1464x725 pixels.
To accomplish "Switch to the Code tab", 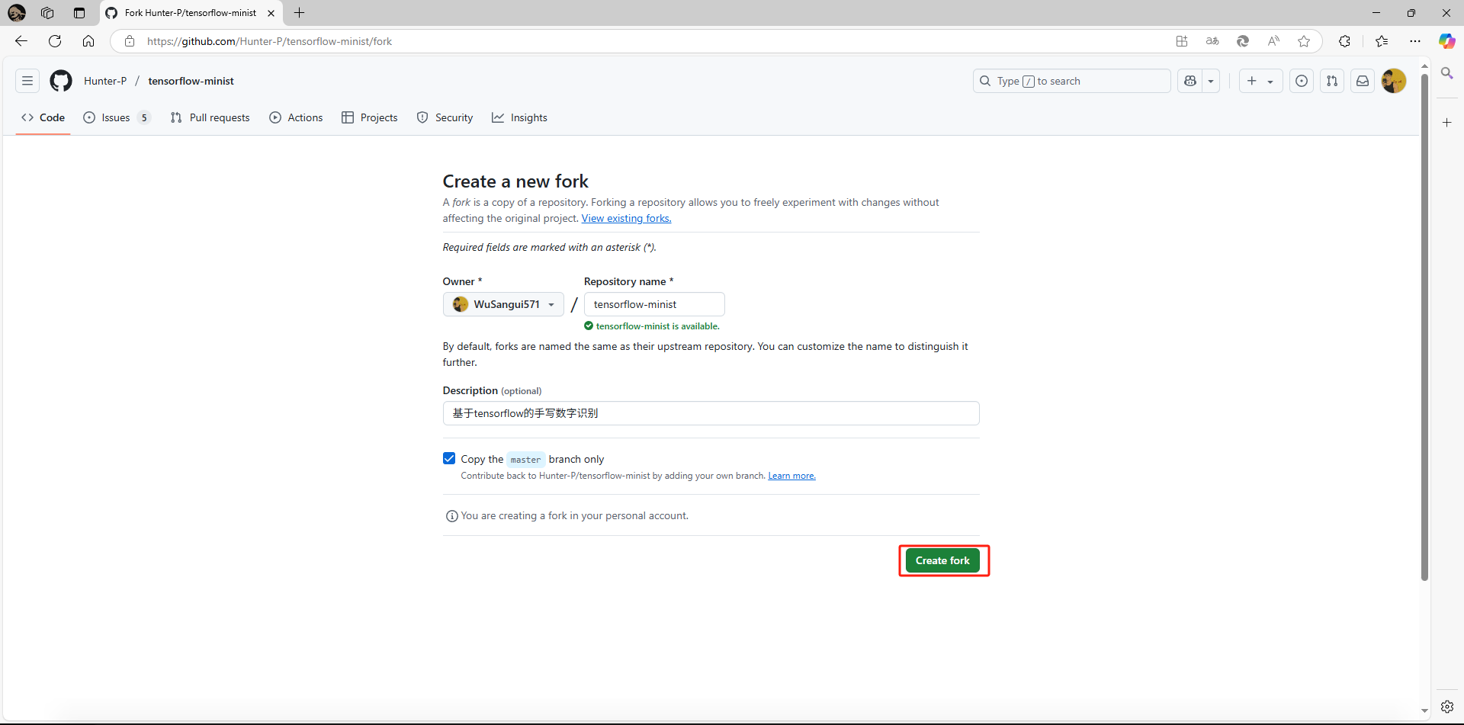I will coord(43,117).
